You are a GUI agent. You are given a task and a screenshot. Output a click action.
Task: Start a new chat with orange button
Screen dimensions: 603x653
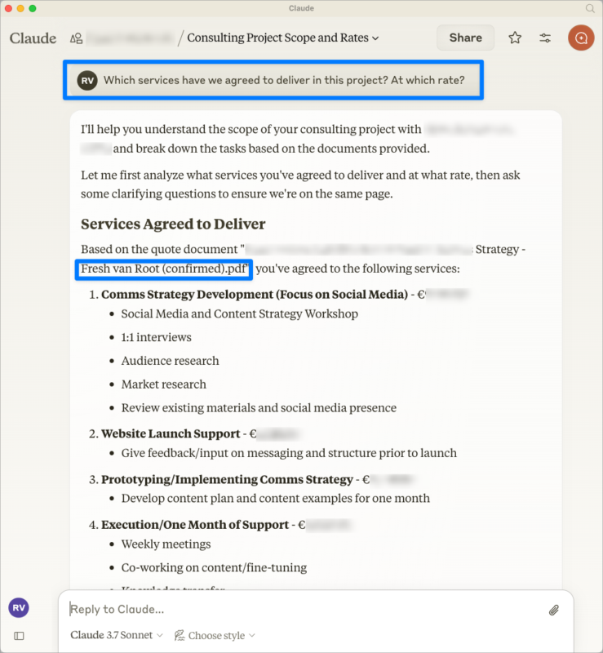581,38
